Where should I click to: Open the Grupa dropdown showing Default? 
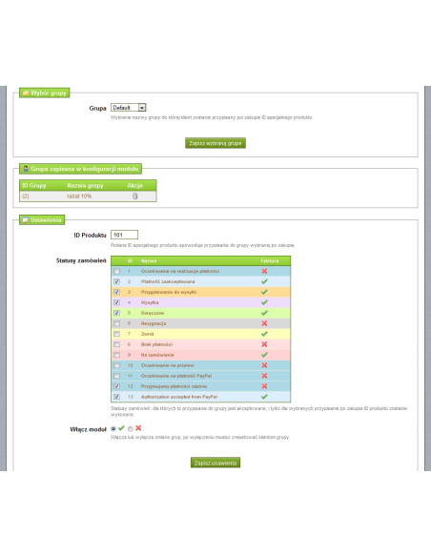128,107
